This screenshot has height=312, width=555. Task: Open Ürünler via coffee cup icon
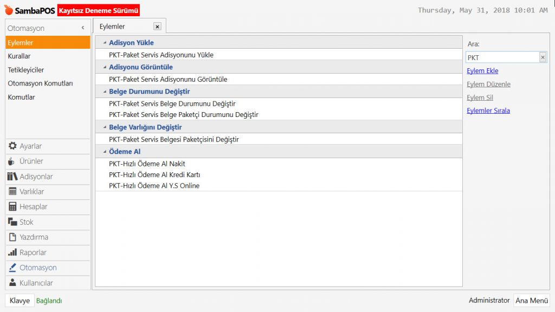[12, 161]
